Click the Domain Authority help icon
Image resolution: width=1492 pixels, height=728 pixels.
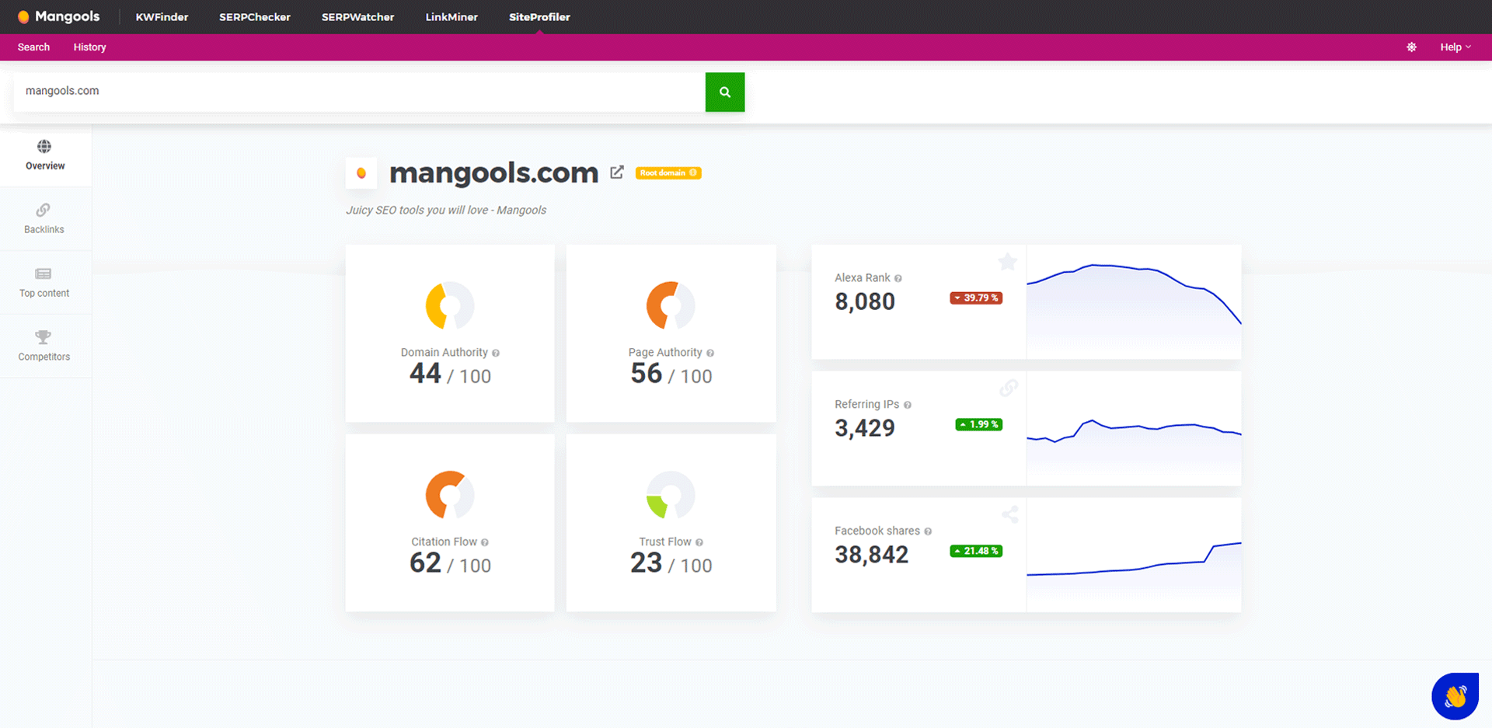[496, 353]
